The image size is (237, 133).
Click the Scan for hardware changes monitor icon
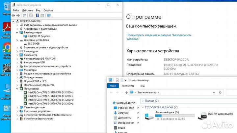pyautogui.click(x=49, y=15)
